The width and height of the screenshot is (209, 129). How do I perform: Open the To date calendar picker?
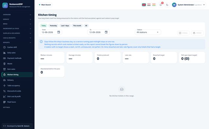[106, 32]
